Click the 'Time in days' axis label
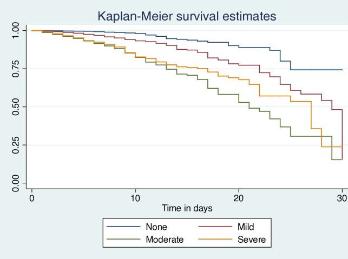 pyautogui.click(x=187, y=208)
